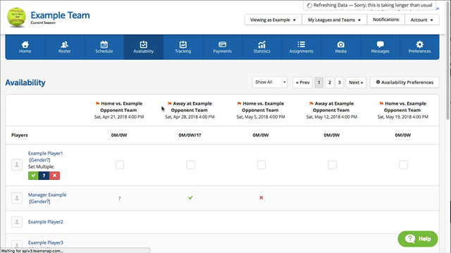Screen dimensions: 451x253
Task: Toggle Example Player1 availability for May 5
Action: 261,164
